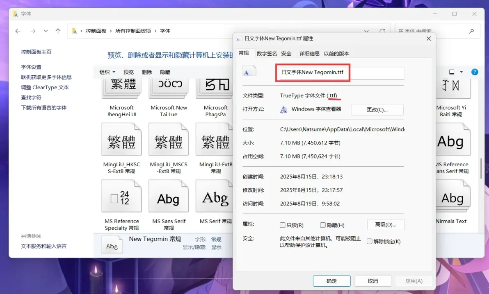Toggle 隐藏(H) checkbox

click(x=323, y=225)
